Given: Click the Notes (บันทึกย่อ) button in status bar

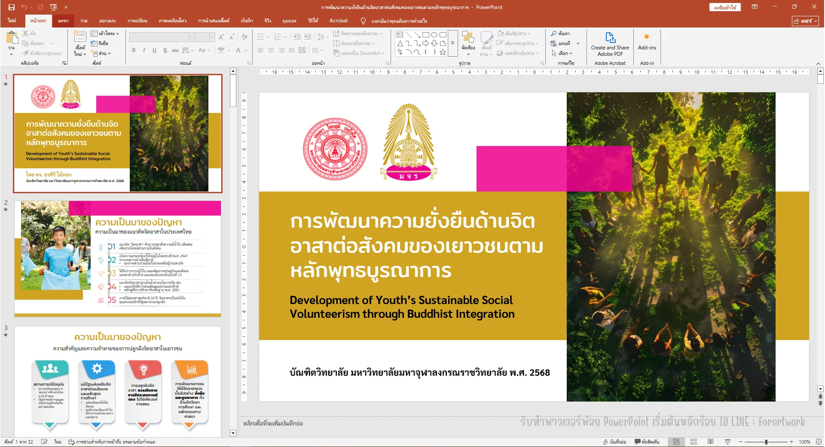Looking at the screenshot, I should (614, 442).
